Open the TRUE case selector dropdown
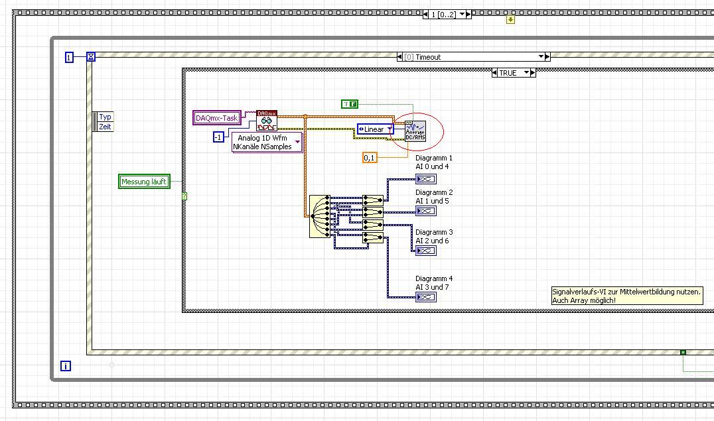This screenshot has width=714, height=421. (x=526, y=73)
